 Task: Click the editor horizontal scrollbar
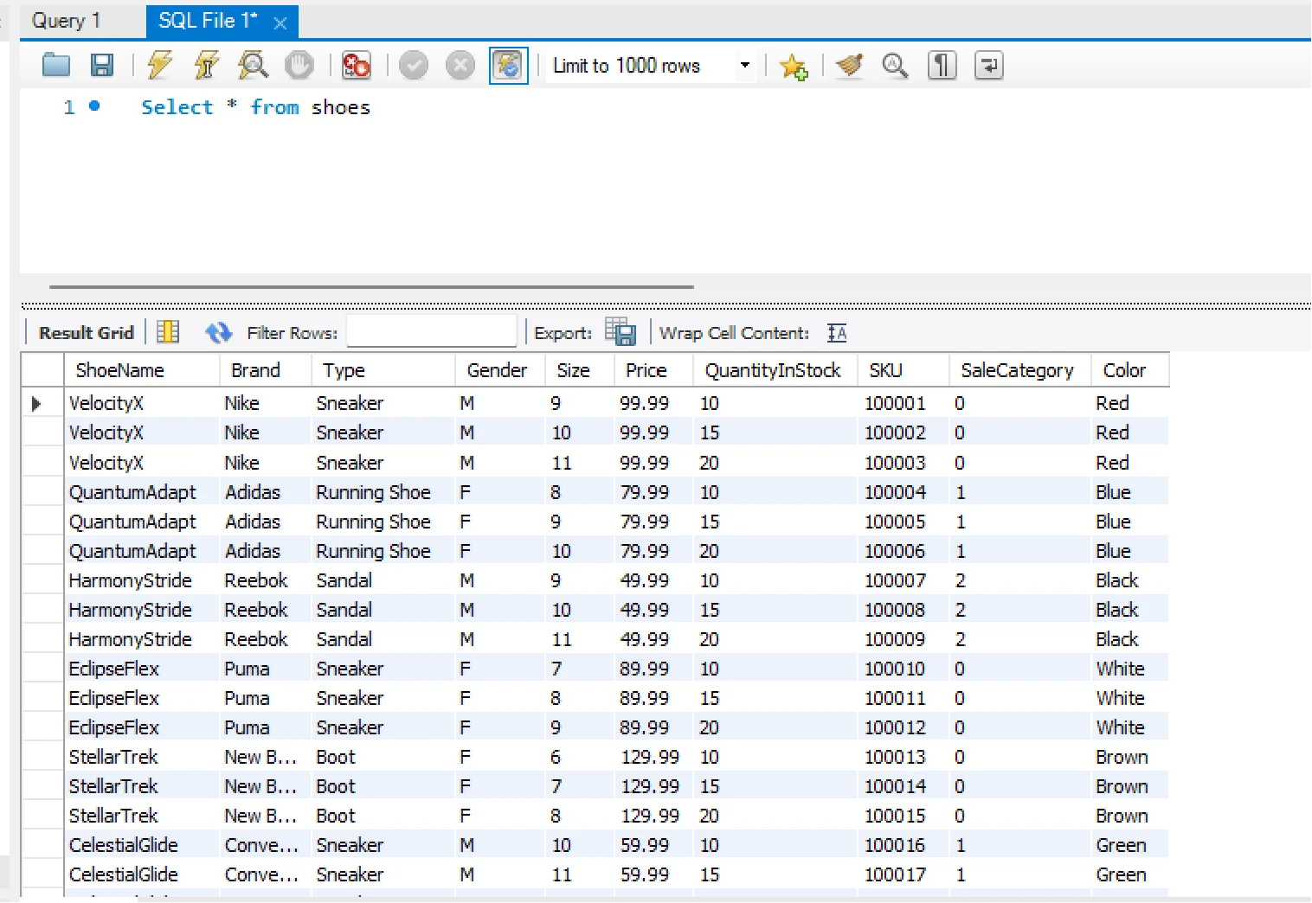[371, 286]
